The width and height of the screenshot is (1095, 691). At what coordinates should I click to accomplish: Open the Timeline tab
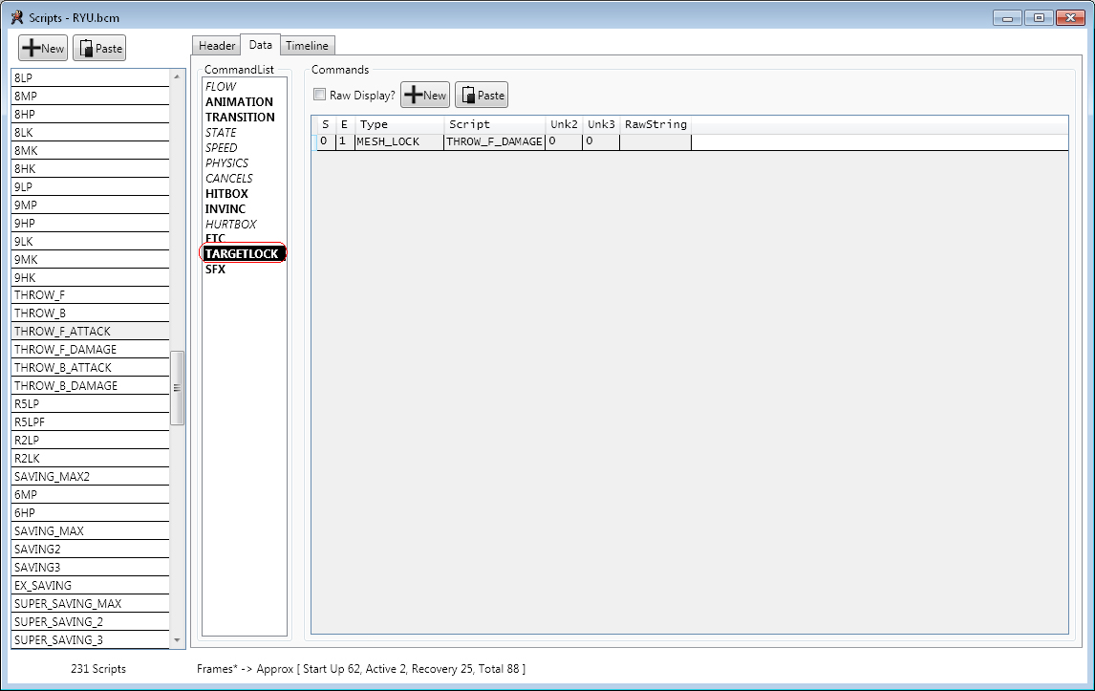click(307, 46)
